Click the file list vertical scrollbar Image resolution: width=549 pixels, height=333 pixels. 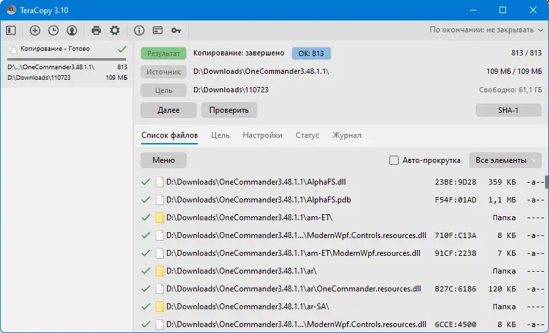point(546,181)
